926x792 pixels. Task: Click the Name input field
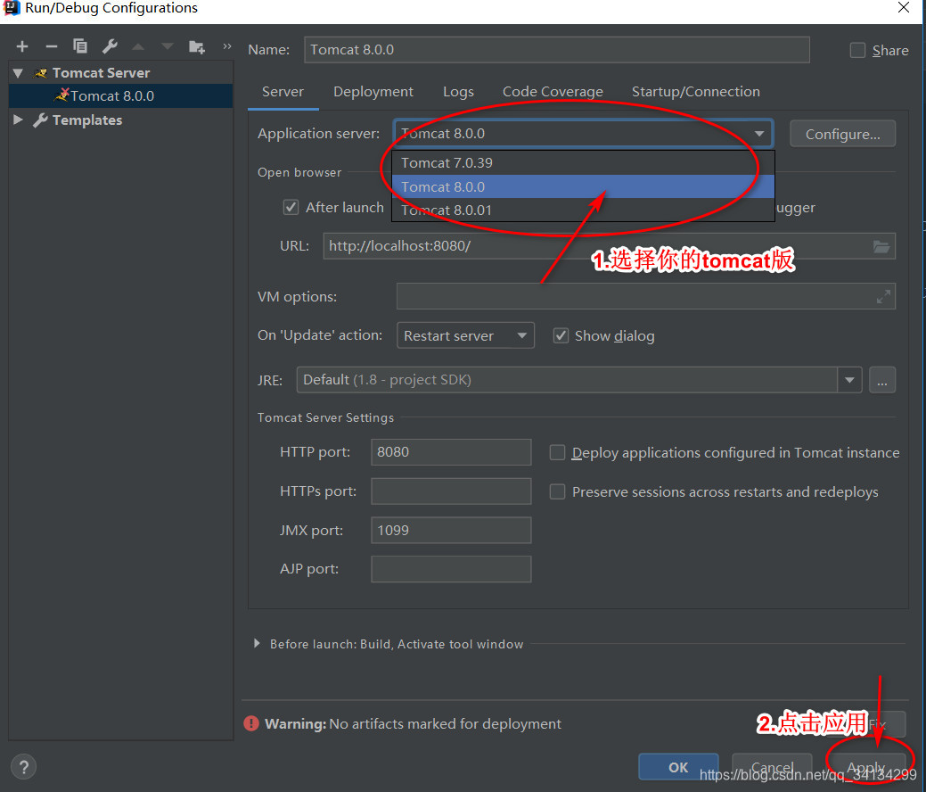[x=557, y=50]
